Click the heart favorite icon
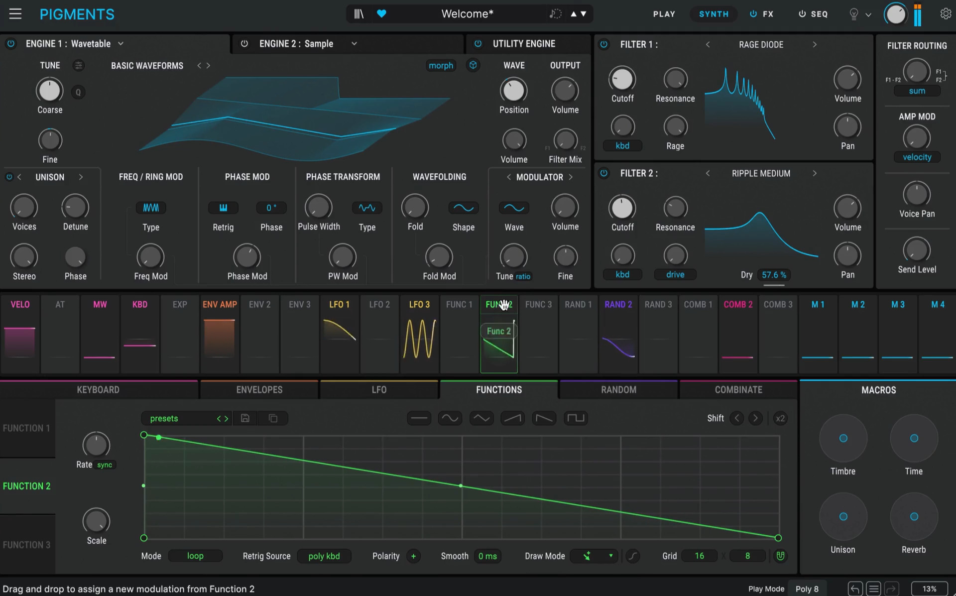Screen dimensions: 956x596 click(381, 14)
